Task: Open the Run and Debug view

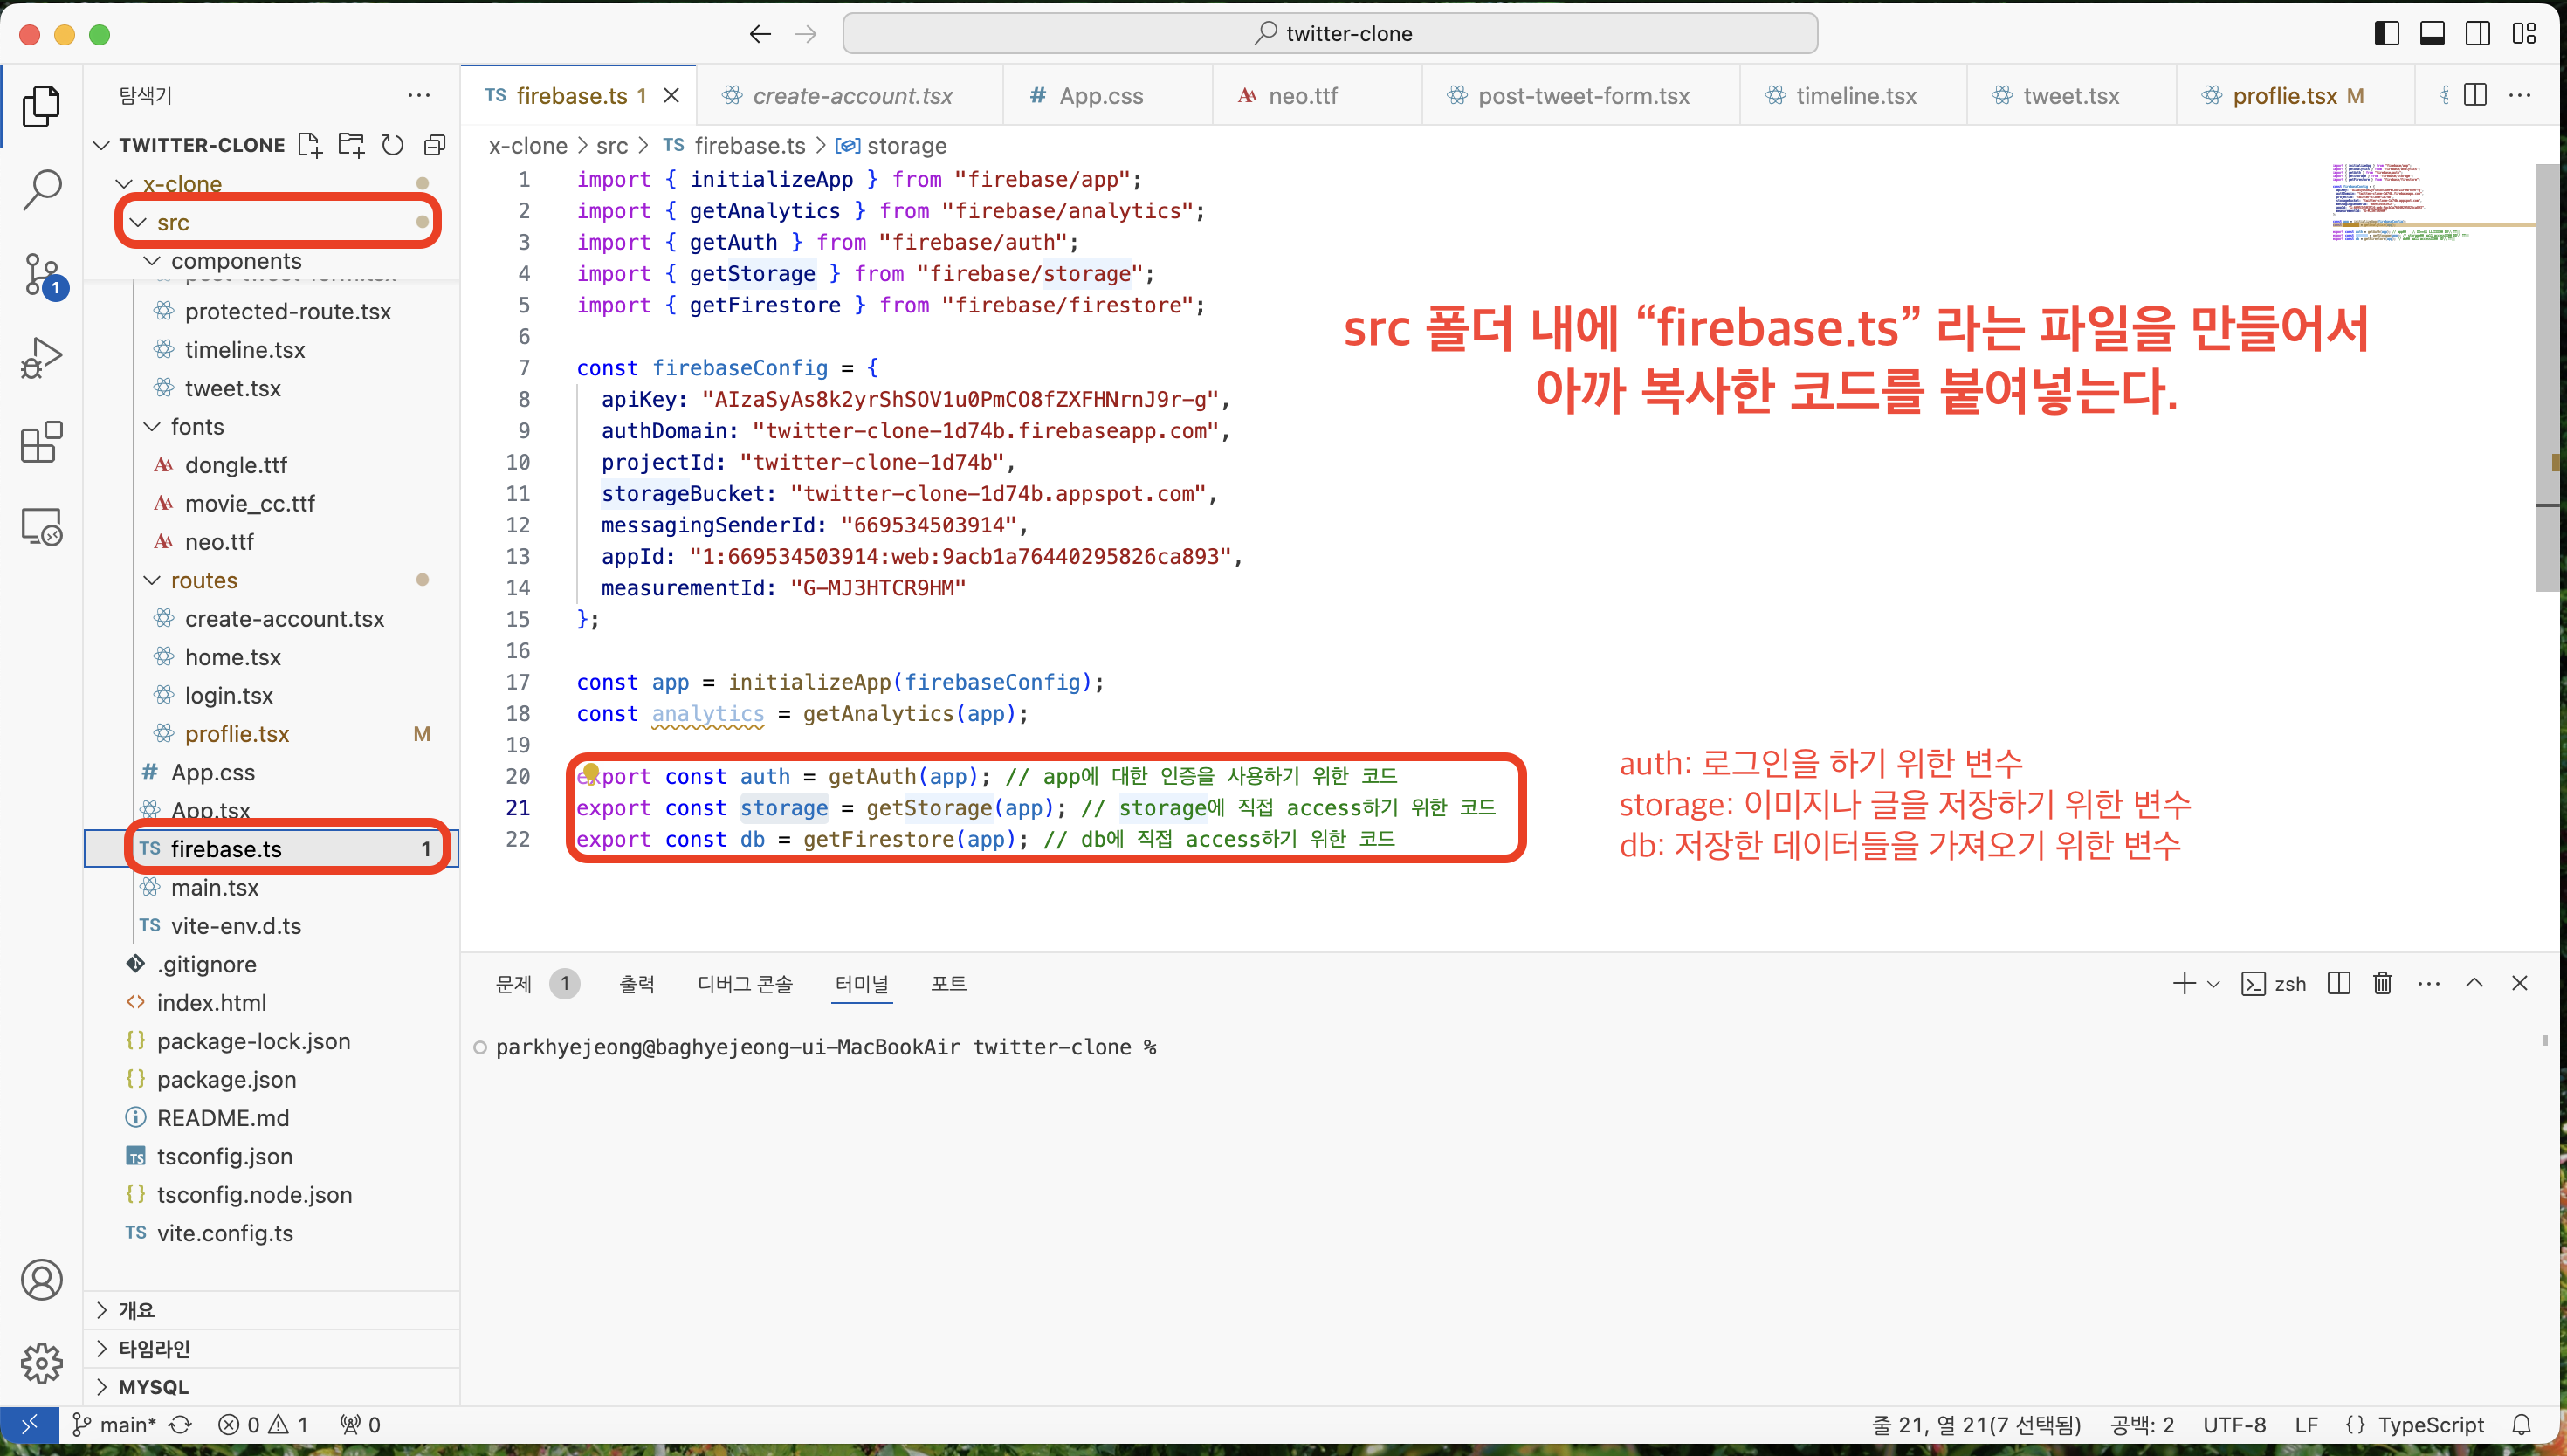Action: pyautogui.click(x=42, y=358)
